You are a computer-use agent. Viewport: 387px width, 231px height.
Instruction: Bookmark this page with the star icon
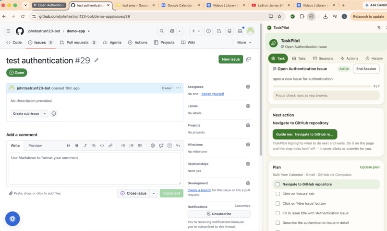(x=279, y=16)
